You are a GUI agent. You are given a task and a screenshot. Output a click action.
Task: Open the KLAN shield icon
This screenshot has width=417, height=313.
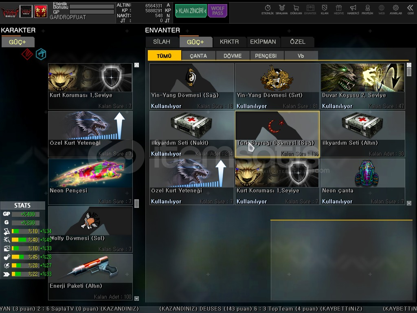point(325,10)
